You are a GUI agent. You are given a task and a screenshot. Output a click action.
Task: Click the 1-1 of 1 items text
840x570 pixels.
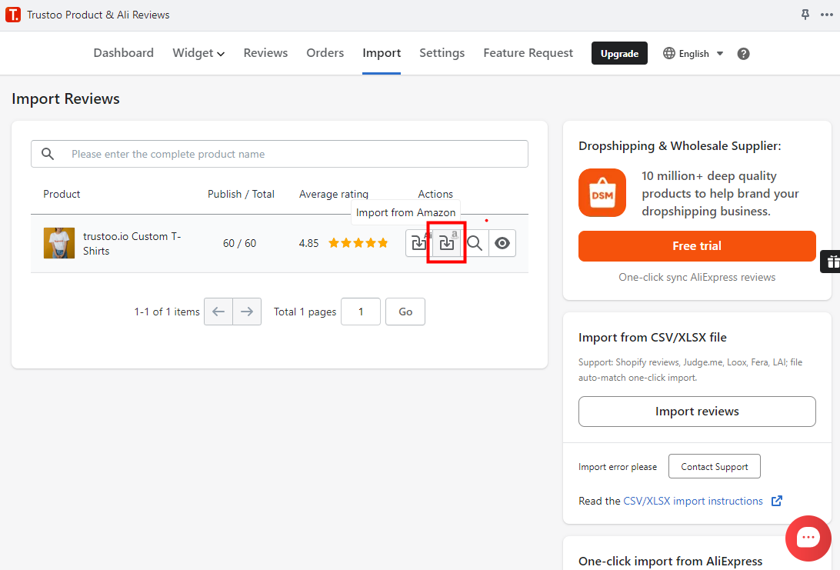[x=167, y=312]
